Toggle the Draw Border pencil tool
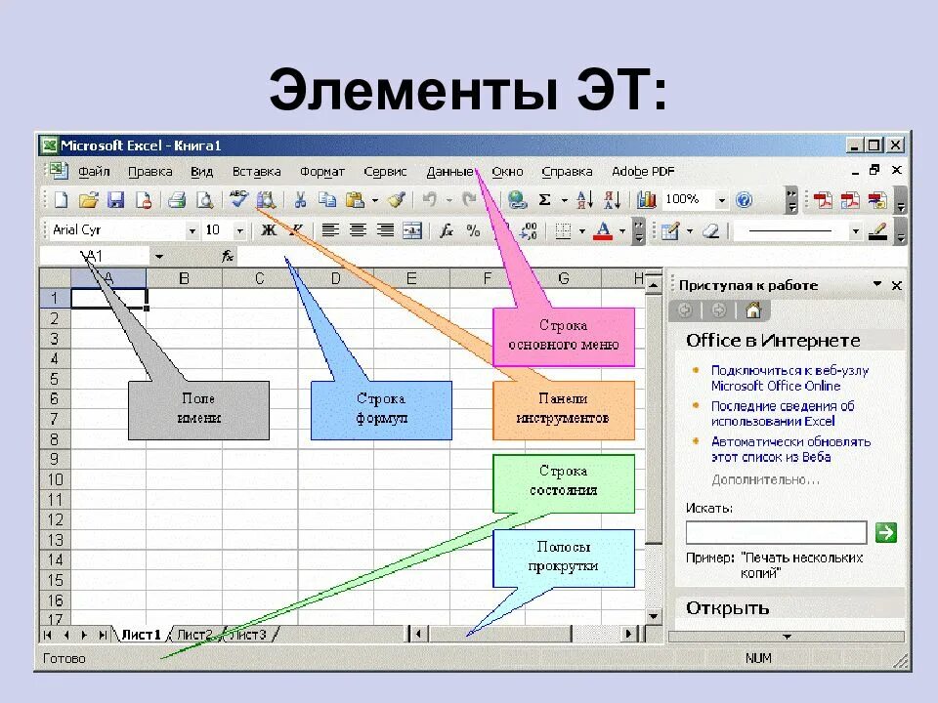Viewport: 938px width, 703px height. (670, 230)
